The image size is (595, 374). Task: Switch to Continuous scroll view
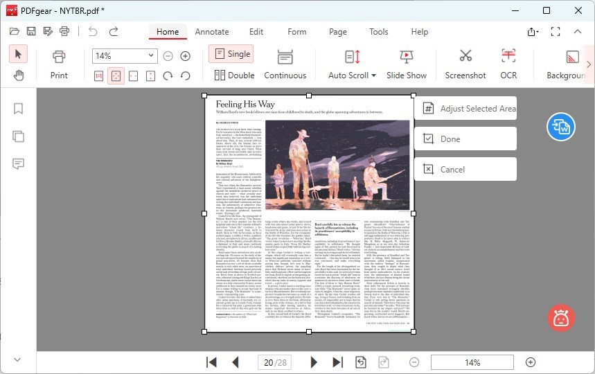click(285, 64)
